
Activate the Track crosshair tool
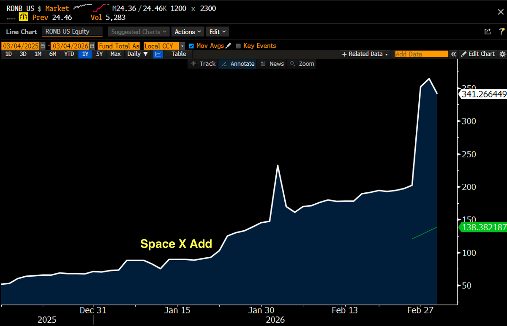tap(203, 64)
